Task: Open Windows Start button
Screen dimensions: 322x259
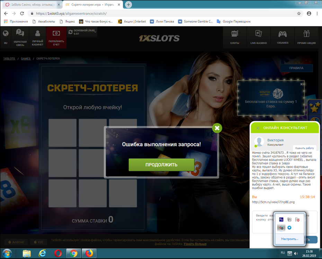Action: [7, 253]
